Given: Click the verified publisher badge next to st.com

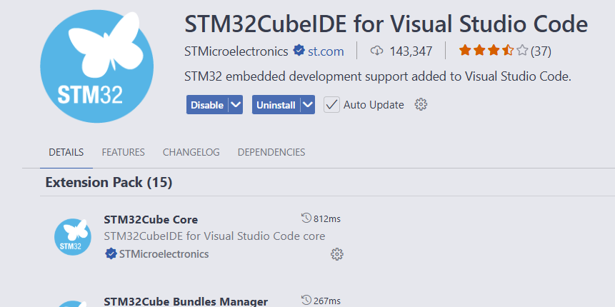Looking at the screenshot, I should (x=299, y=51).
